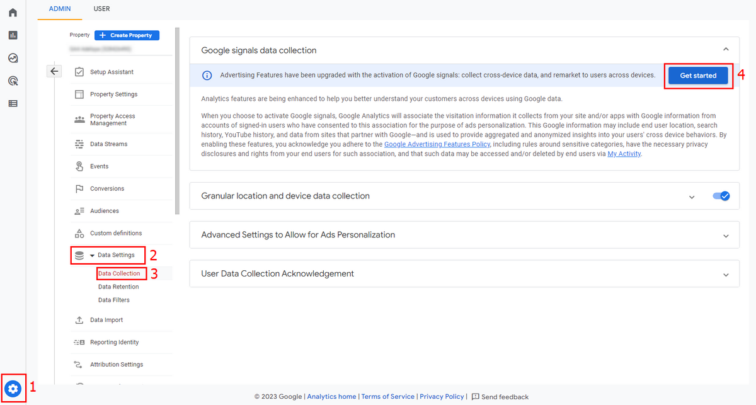Click the Data Settings database icon

point(79,255)
